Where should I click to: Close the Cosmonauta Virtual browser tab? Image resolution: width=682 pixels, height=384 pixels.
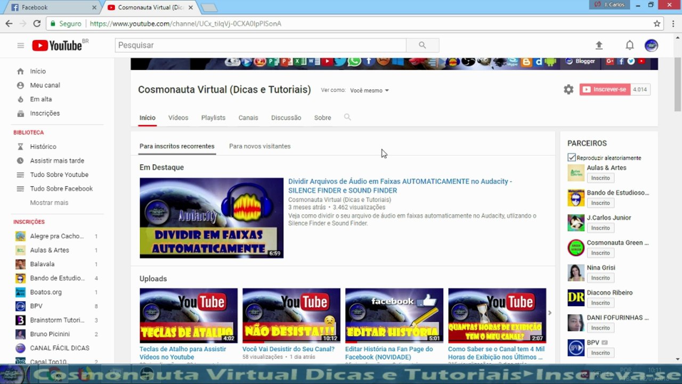pyautogui.click(x=191, y=7)
